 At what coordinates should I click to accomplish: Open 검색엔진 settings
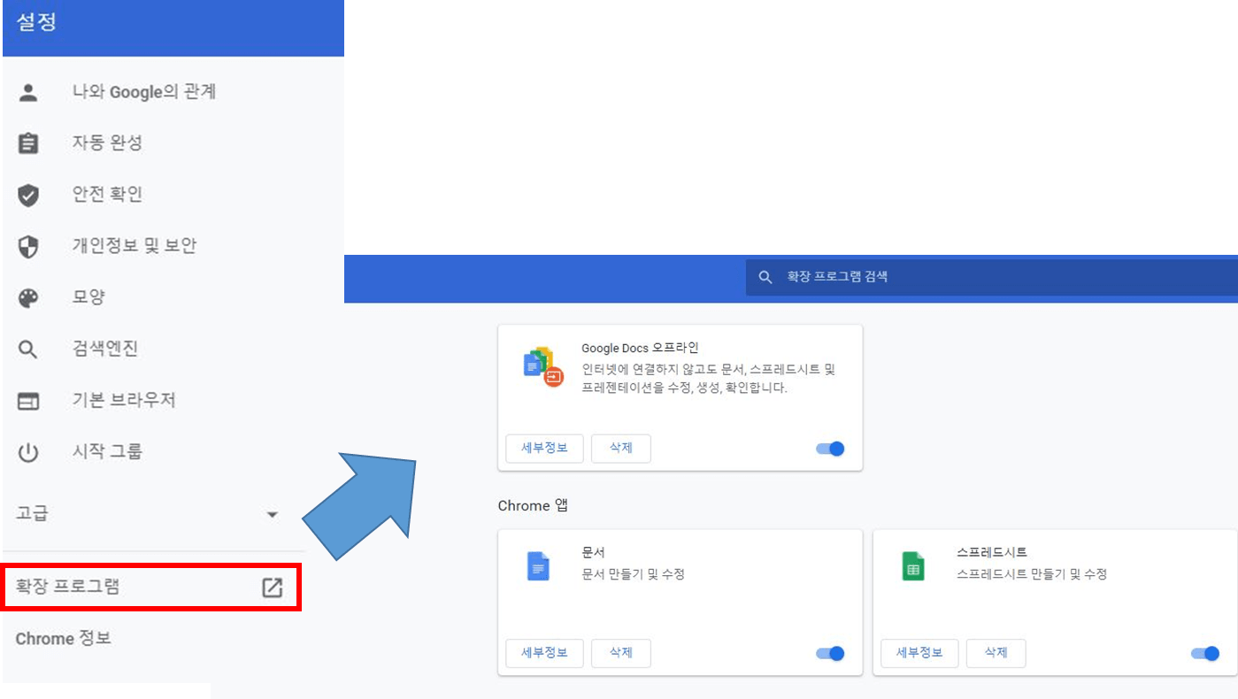pyautogui.click(x=105, y=349)
